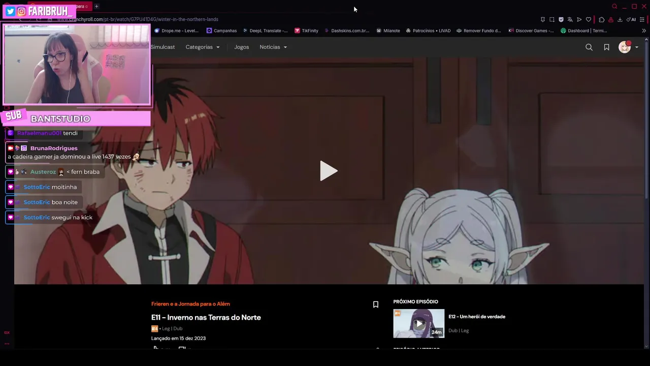
Task: Click chat message 'moitinha'
Action: [64, 187]
